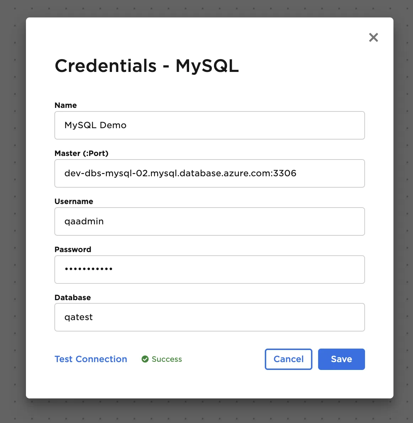
Task: Click the Cancel button
Action: pyautogui.click(x=288, y=359)
